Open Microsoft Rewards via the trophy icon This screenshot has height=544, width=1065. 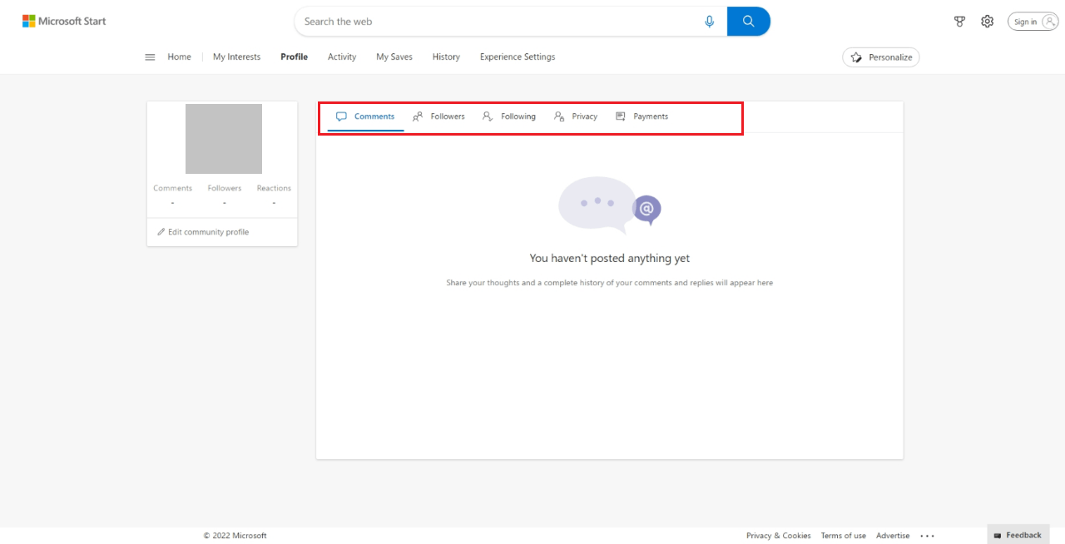[959, 21]
